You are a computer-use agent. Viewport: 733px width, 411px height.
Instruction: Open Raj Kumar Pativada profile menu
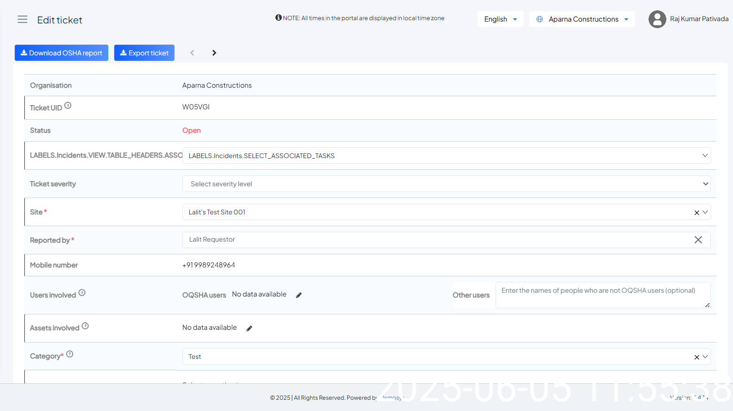688,19
